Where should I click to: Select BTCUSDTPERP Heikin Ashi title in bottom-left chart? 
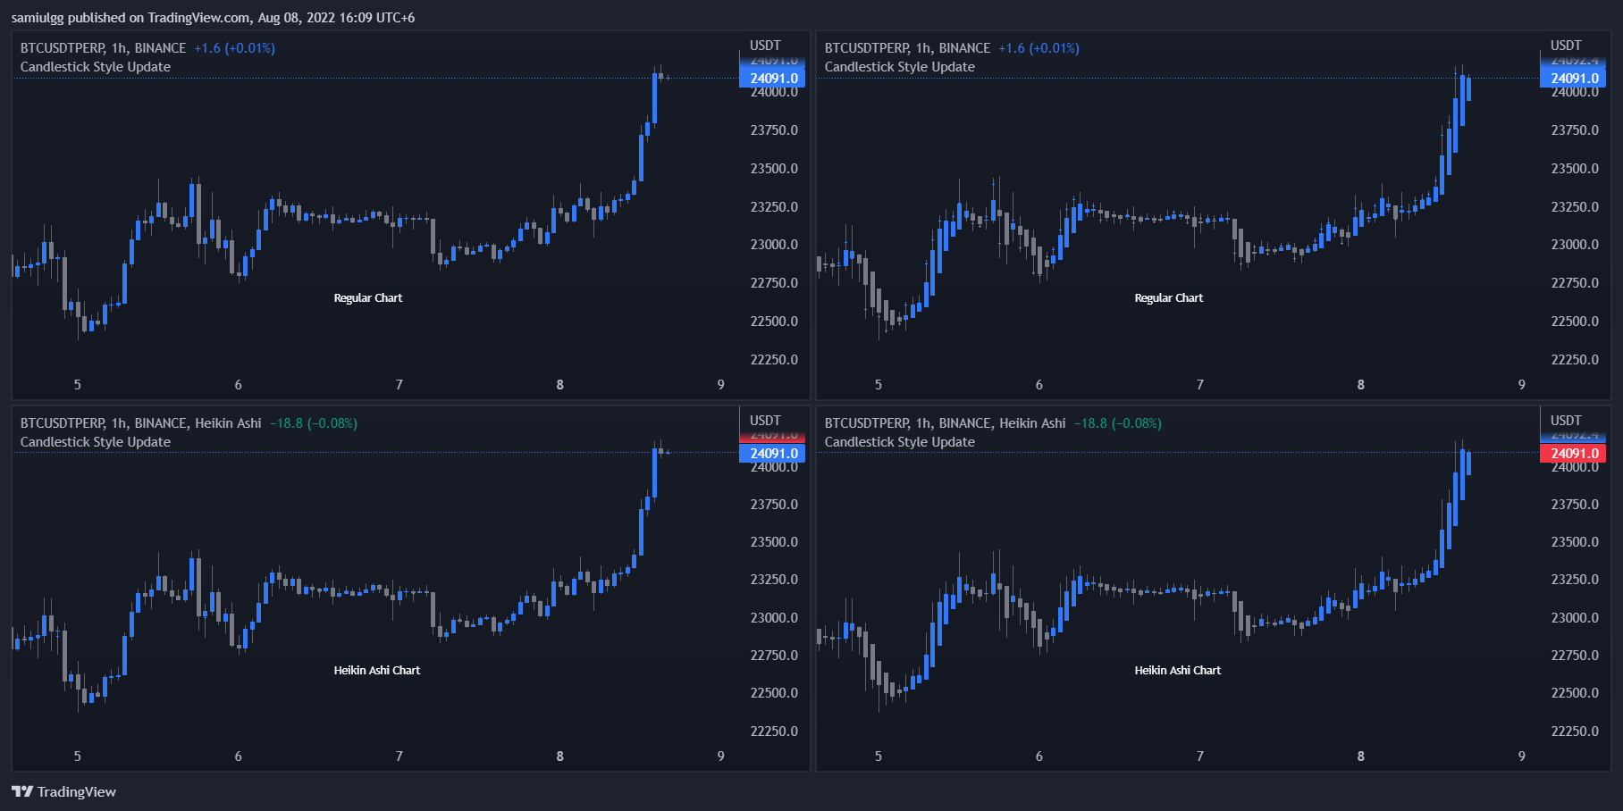pos(140,423)
